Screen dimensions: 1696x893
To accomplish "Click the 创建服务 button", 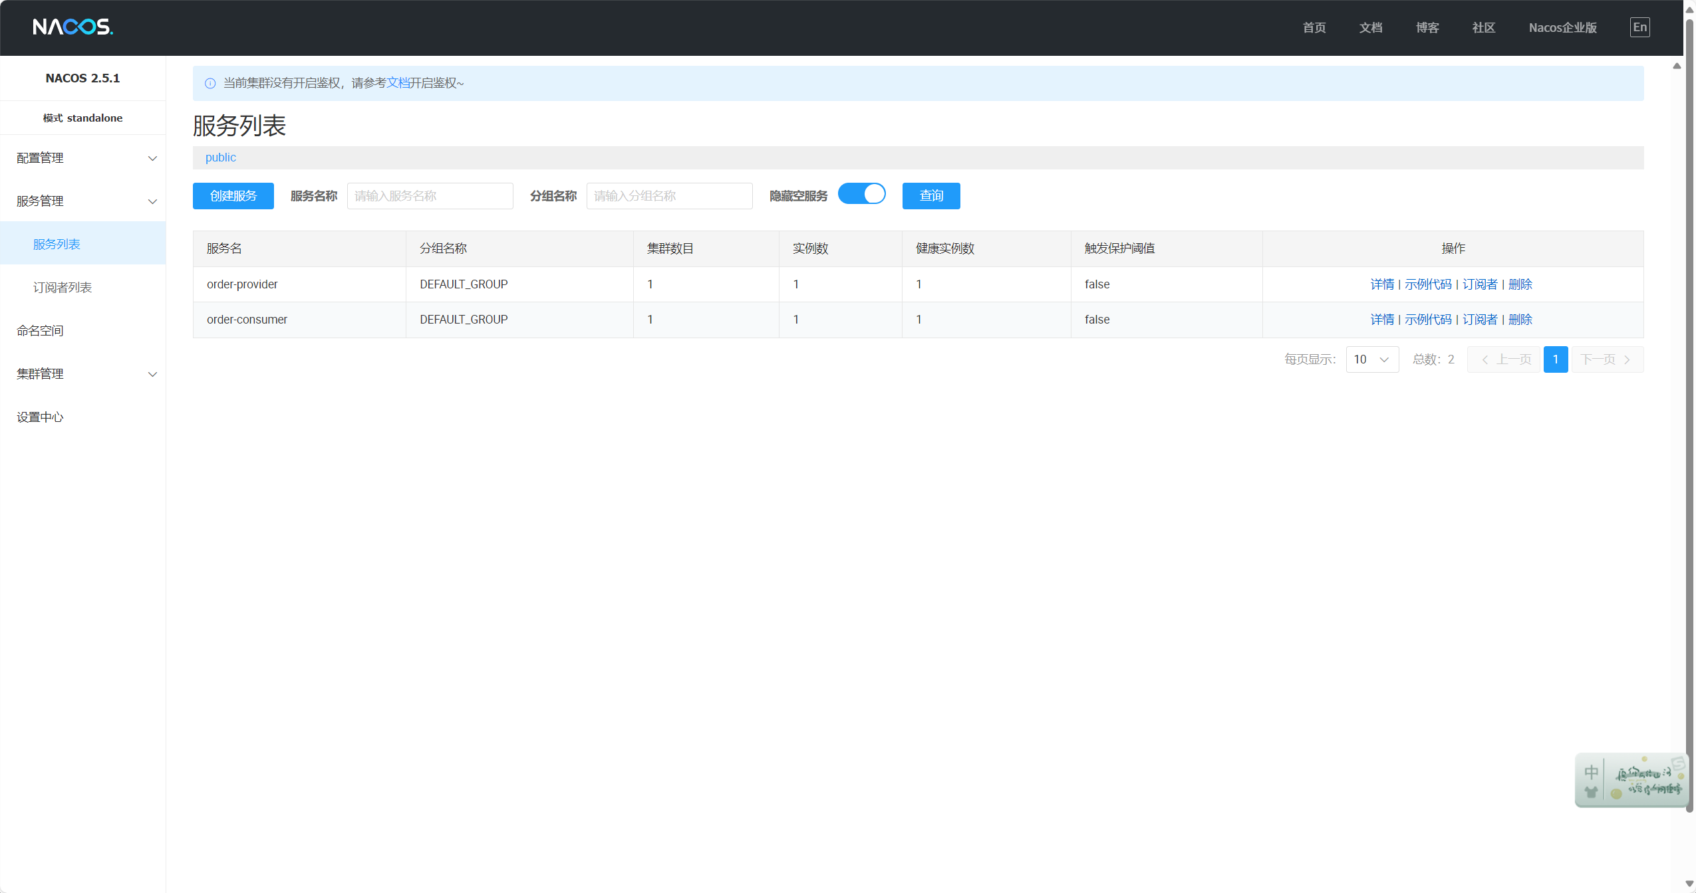I will (233, 196).
